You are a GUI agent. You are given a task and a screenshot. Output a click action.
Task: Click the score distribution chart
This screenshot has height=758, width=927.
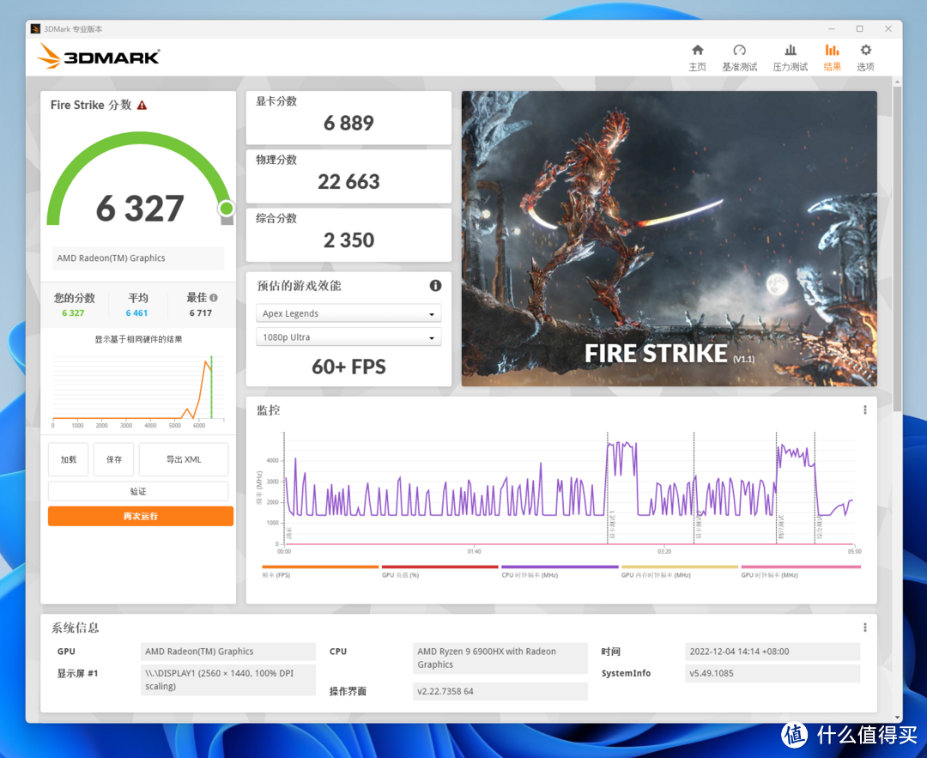pos(138,391)
